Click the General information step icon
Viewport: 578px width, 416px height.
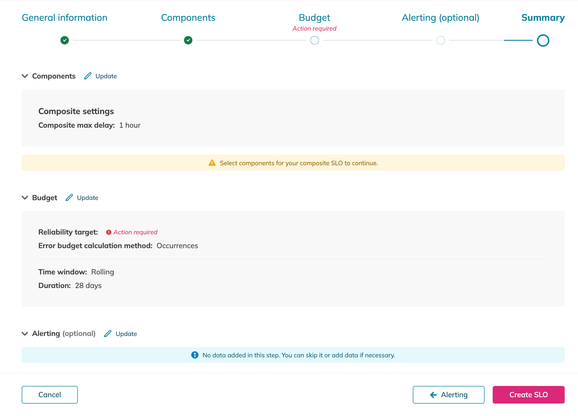[x=64, y=40]
